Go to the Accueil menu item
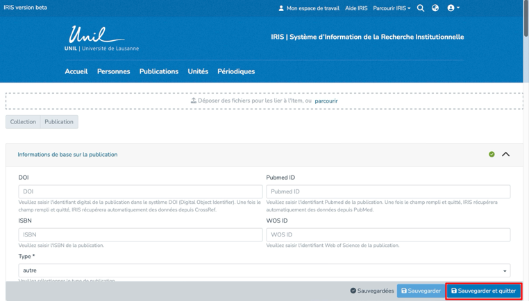The height and width of the screenshot is (301, 529). pos(76,71)
